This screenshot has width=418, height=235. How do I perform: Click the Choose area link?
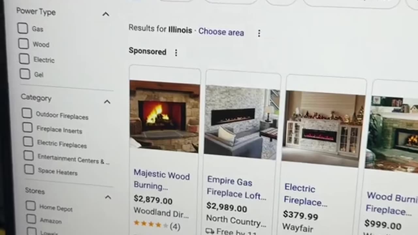(x=221, y=32)
